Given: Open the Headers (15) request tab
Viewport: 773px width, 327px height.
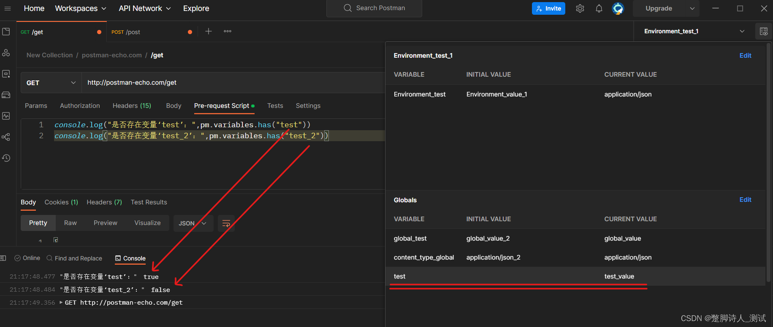Looking at the screenshot, I should click(132, 106).
